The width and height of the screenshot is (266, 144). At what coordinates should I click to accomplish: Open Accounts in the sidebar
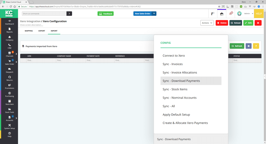click(x=10, y=119)
